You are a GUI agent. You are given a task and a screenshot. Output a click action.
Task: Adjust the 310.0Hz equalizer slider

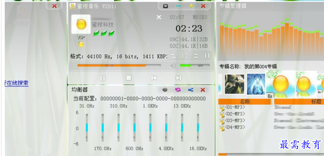[x=119, y=128]
